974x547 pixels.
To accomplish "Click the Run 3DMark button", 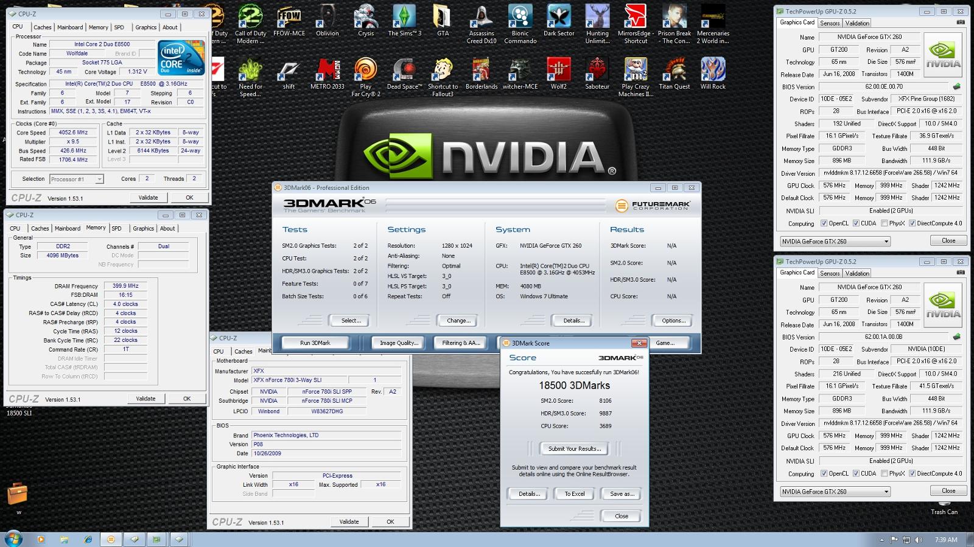I will [x=315, y=343].
